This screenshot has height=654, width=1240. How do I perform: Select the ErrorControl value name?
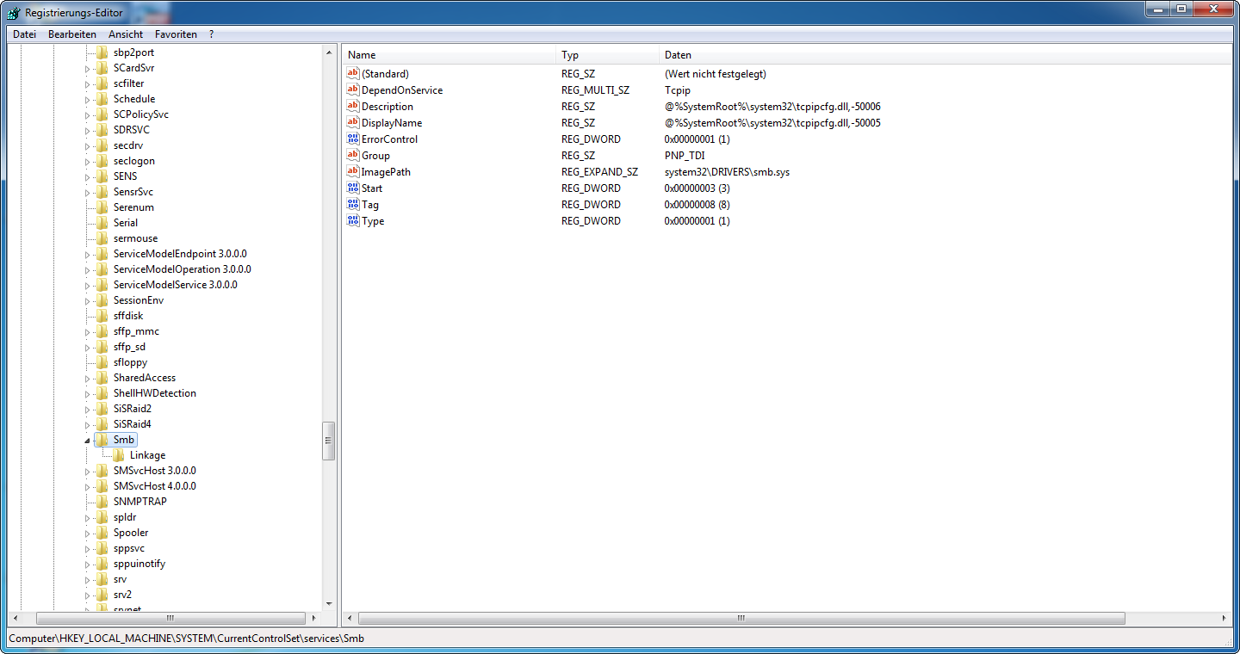pos(389,139)
